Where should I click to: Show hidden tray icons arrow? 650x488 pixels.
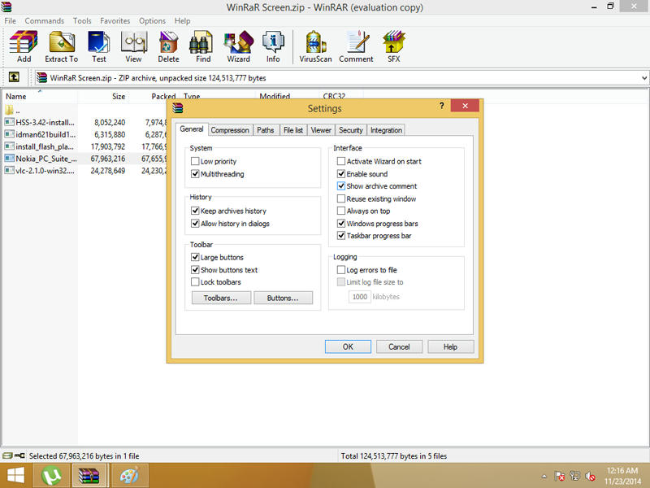tap(544, 477)
